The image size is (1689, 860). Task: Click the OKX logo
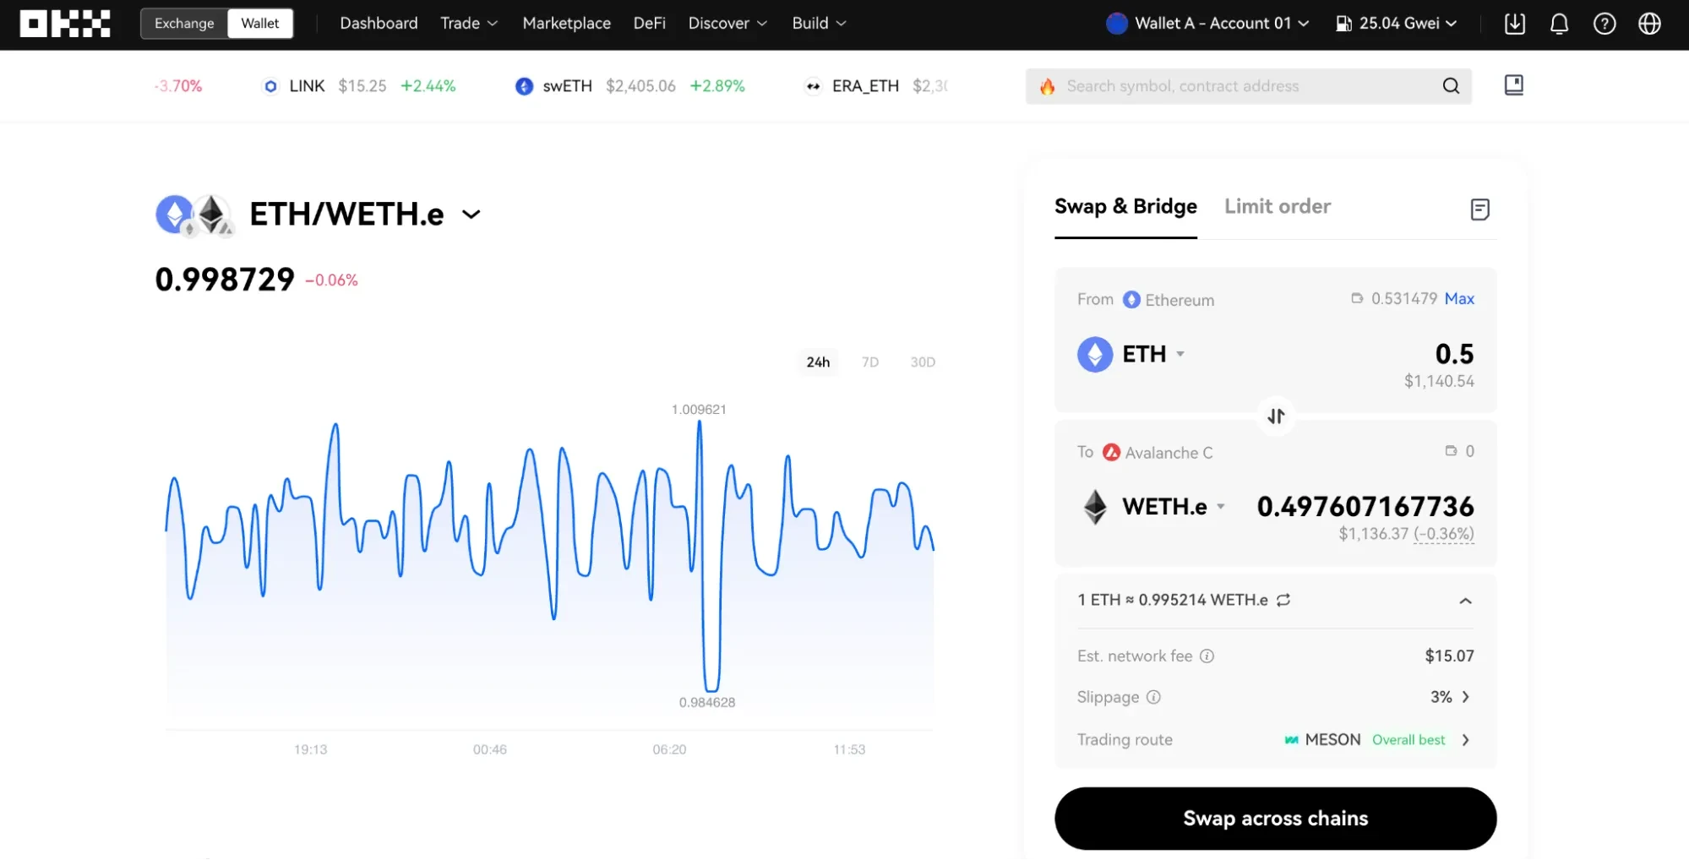tap(65, 24)
